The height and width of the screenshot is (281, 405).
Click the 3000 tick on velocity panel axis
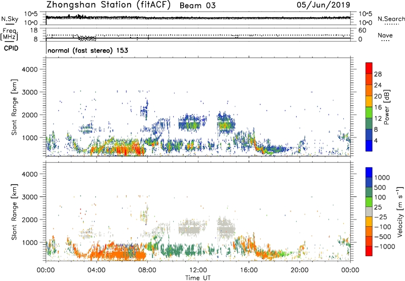coord(30,197)
